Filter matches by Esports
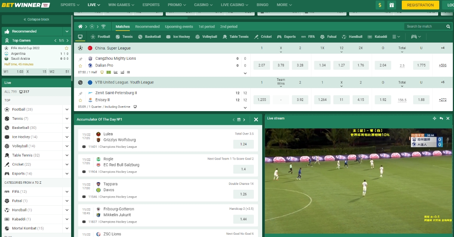Screen dimensions: 454x237 pos(286,37)
